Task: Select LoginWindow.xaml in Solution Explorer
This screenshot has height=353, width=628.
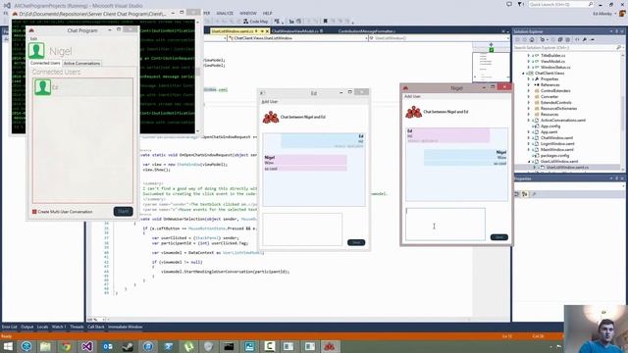Action: pyautogui.click(x=557, y=144)
